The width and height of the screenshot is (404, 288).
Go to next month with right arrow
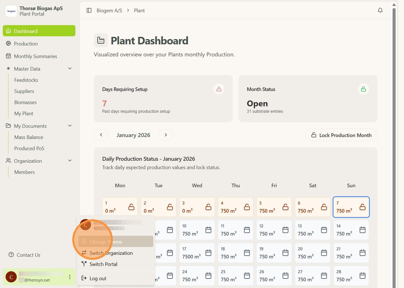pyautogui.click(x=166, y=135)
